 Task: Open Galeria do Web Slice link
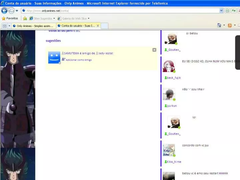72,18
